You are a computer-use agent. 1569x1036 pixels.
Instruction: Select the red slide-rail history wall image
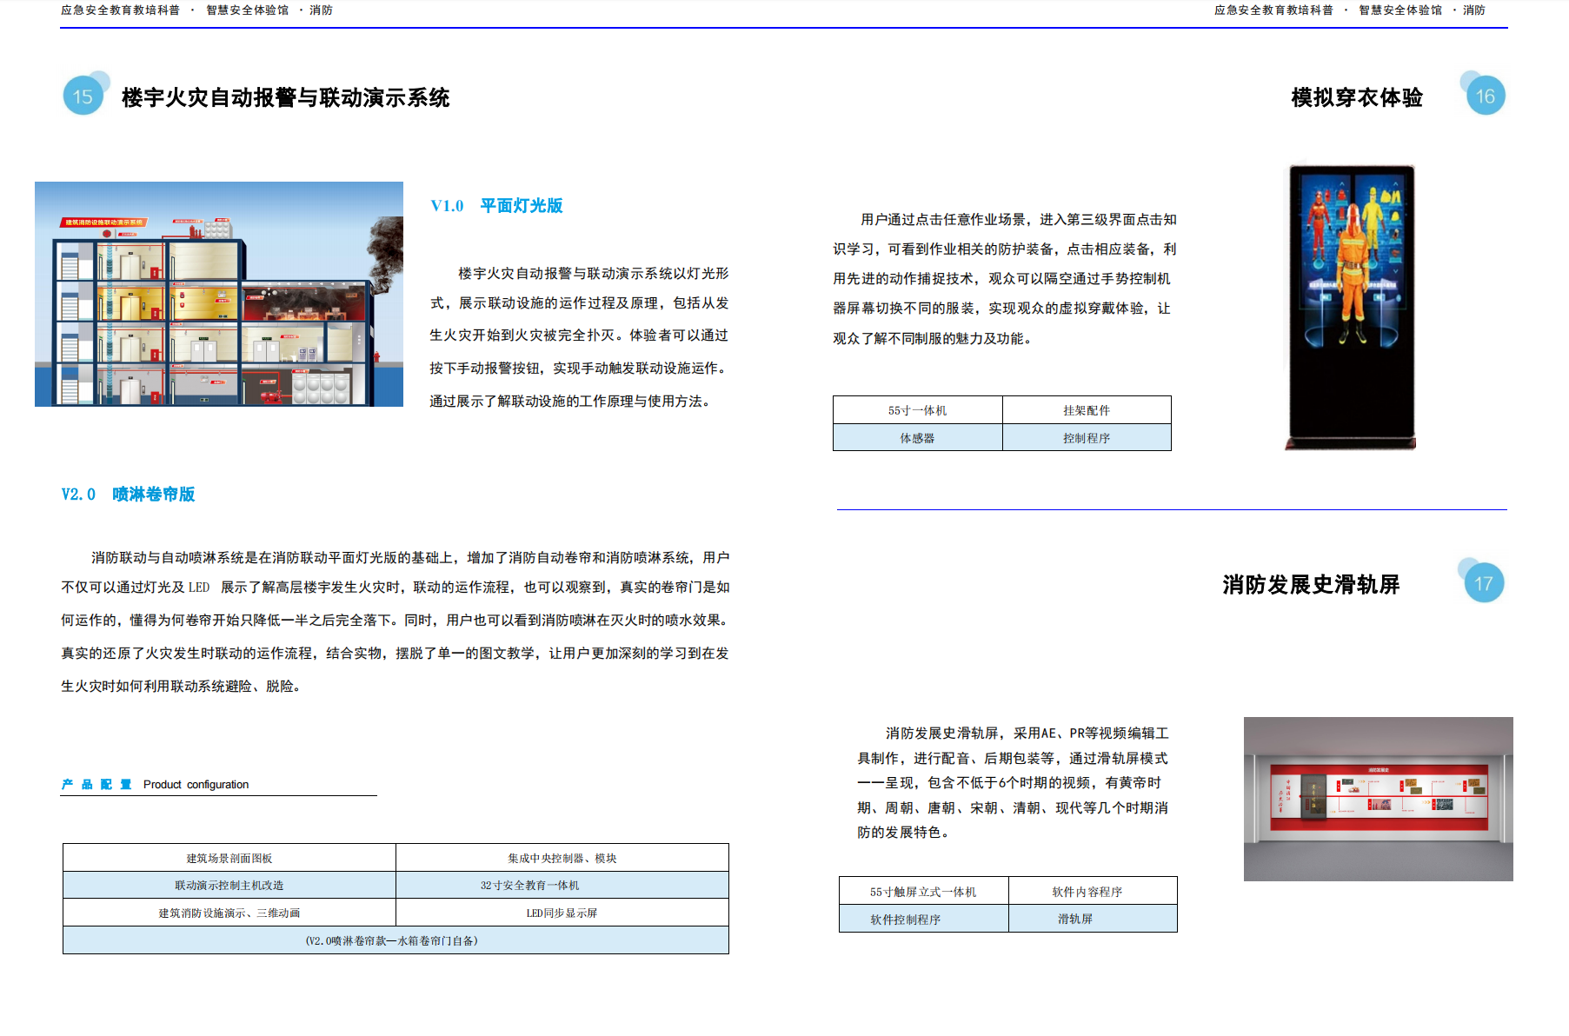(1378, 799)
